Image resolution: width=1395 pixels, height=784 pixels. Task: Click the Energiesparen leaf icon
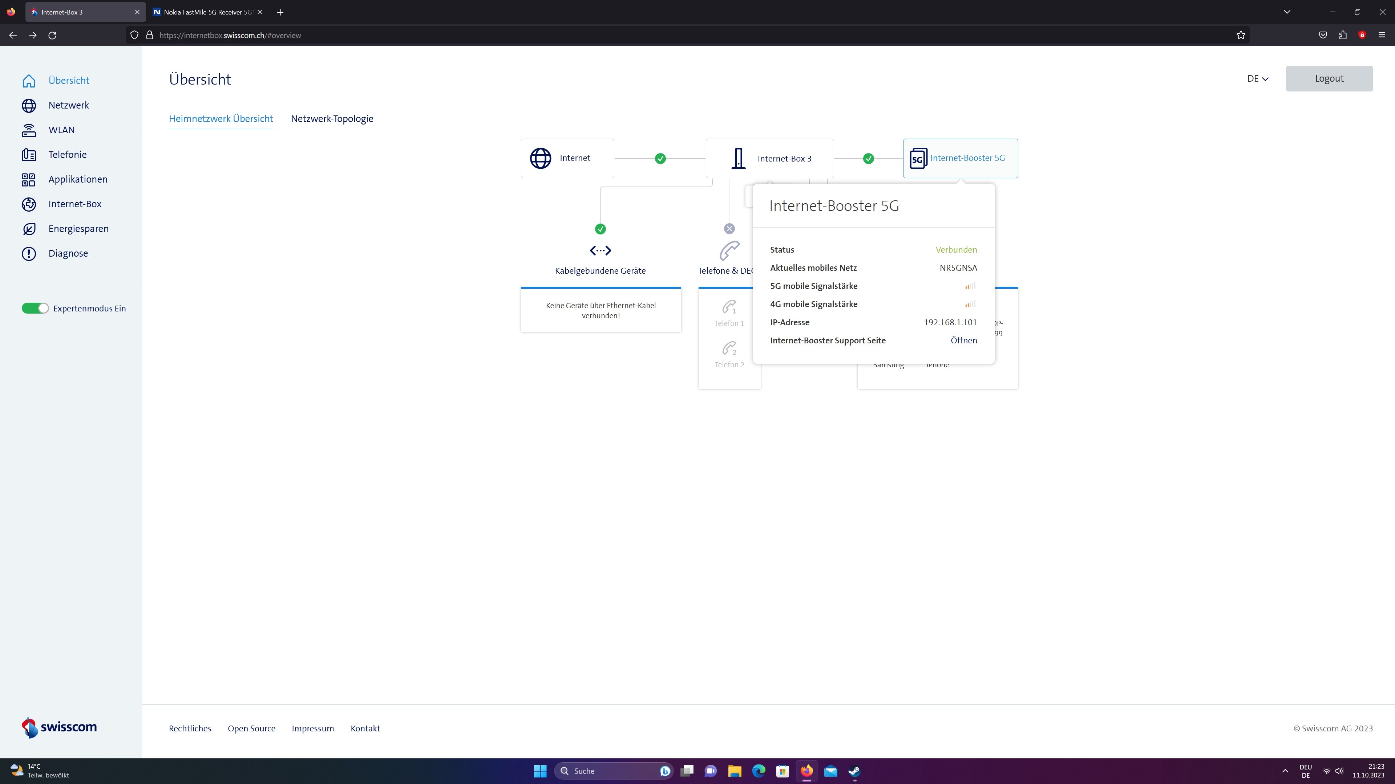[x=29, y=229]
